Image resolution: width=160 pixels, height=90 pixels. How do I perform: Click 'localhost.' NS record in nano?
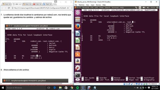[x=112, y=36]
